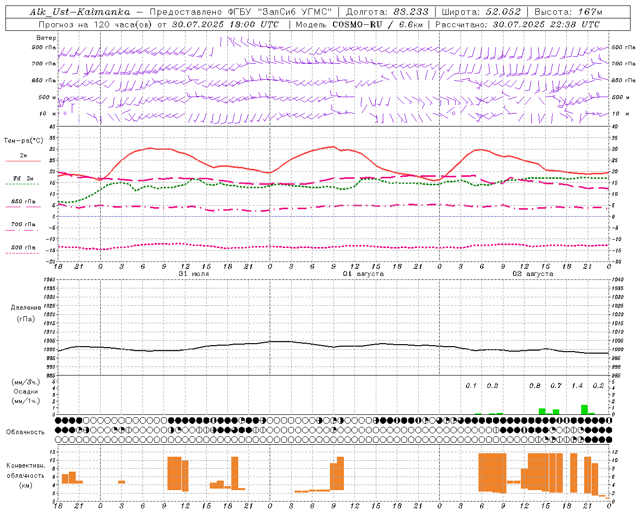Click the (км) unit label under облачность

point(26,485)
